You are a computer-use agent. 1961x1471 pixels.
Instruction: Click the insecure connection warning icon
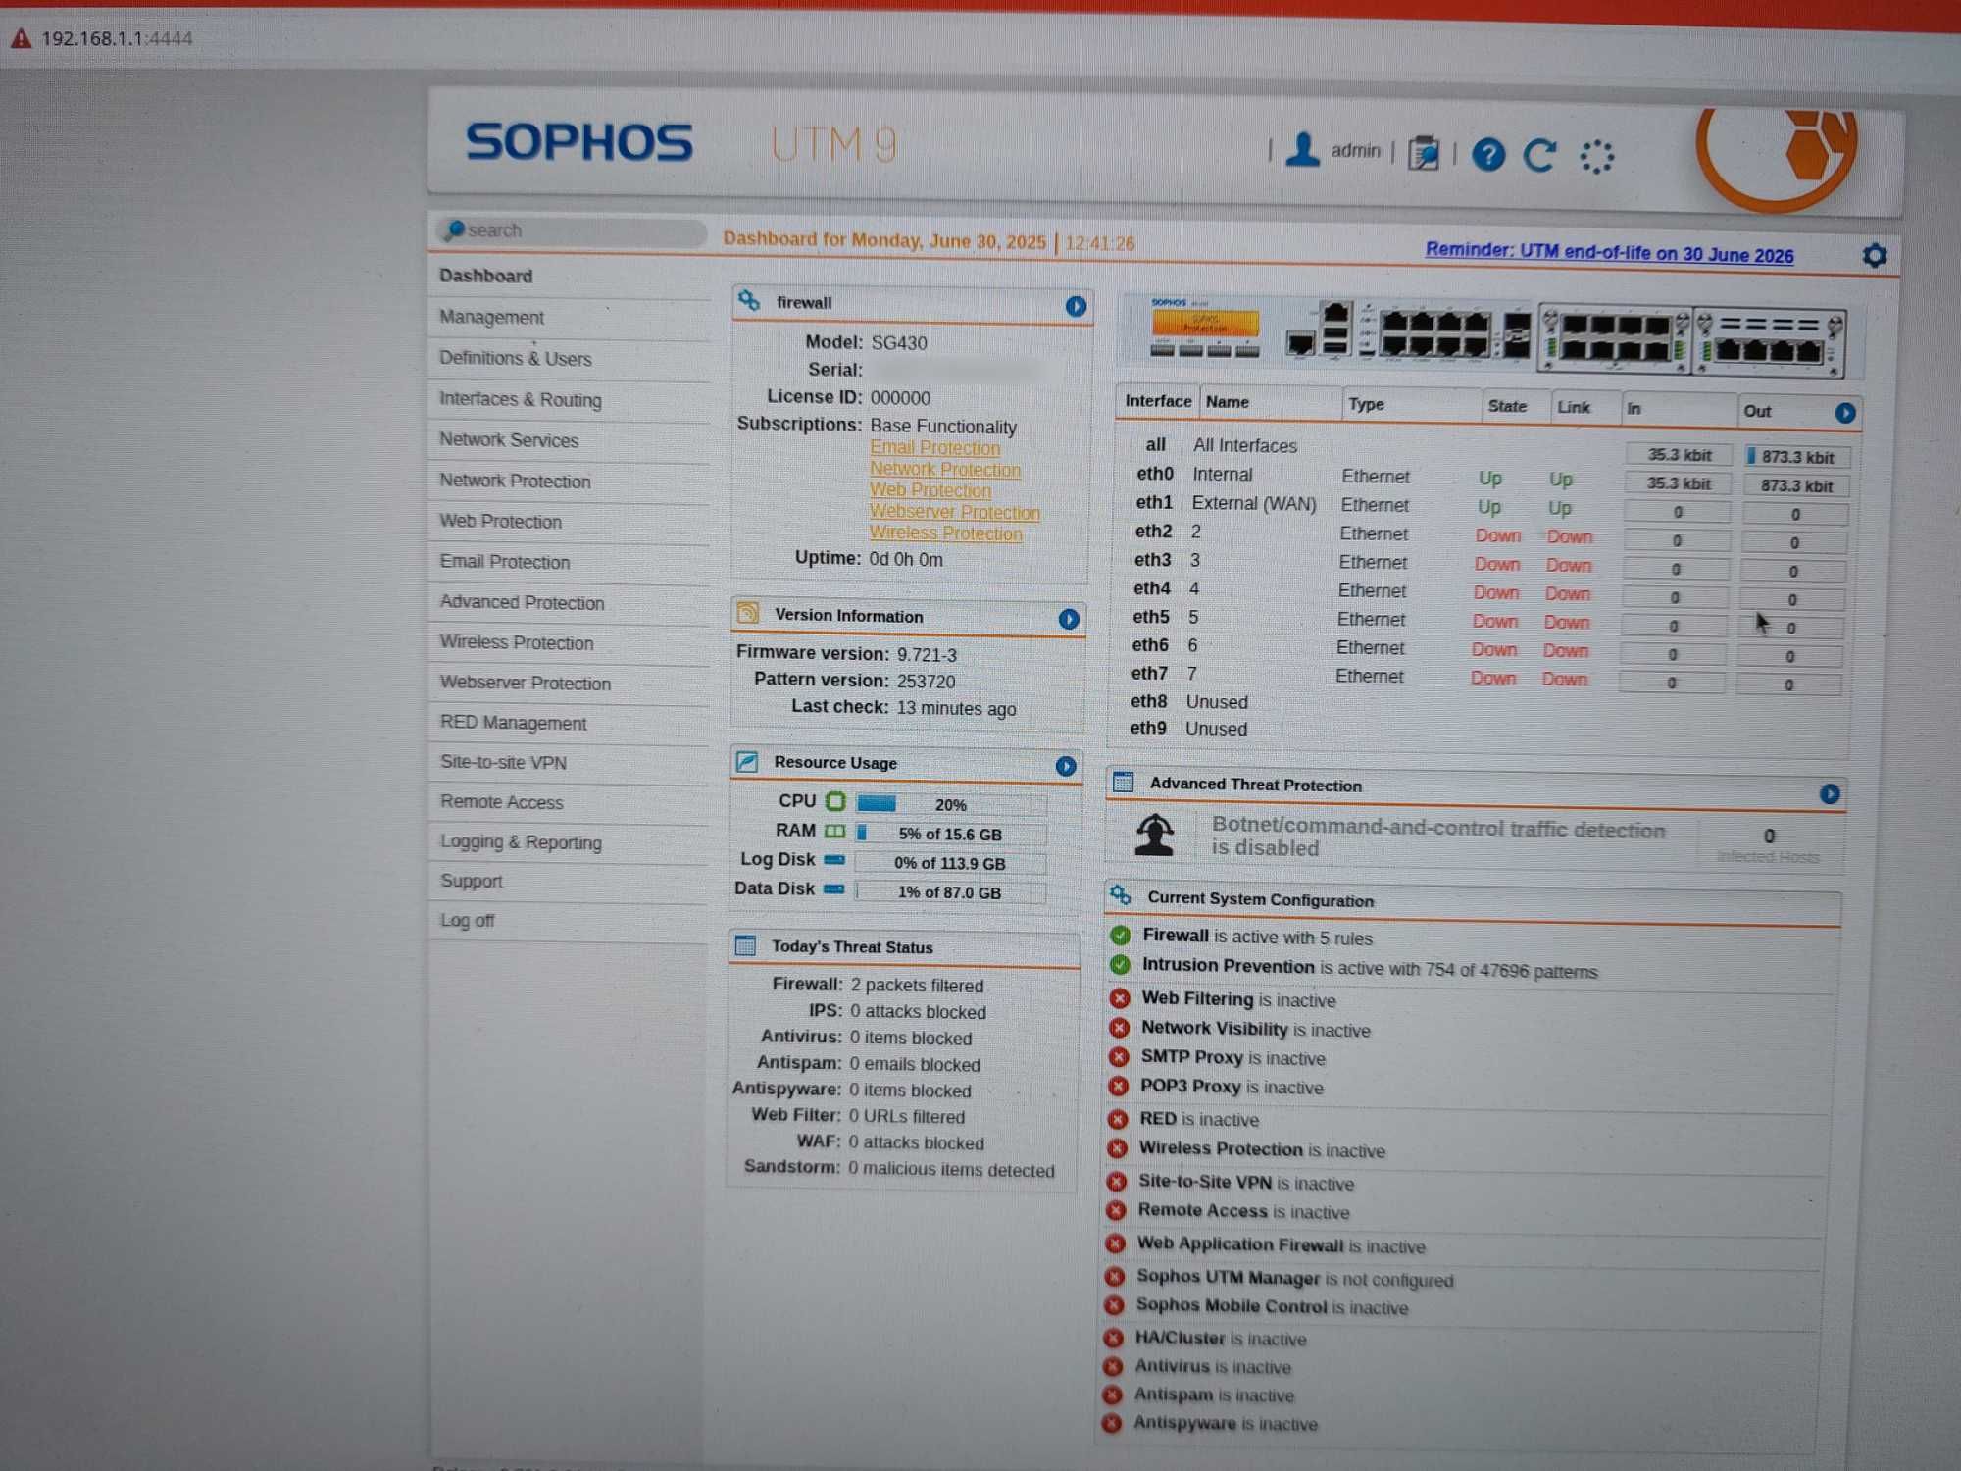[x=21, y=39]
